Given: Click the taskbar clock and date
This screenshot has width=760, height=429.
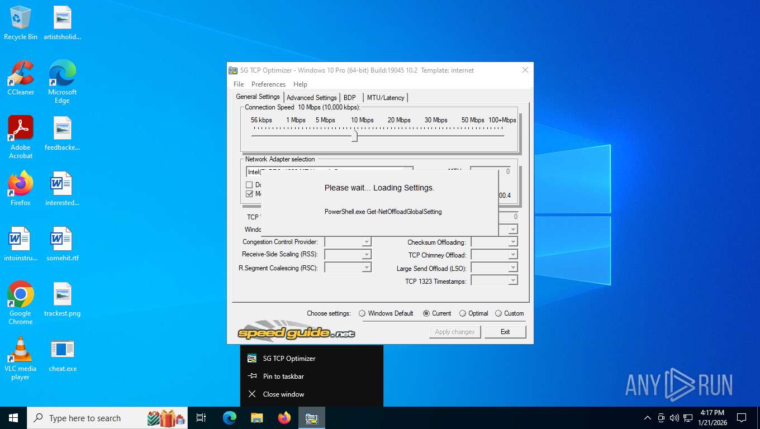Looking at the screenshot, I should coord(711,418).
